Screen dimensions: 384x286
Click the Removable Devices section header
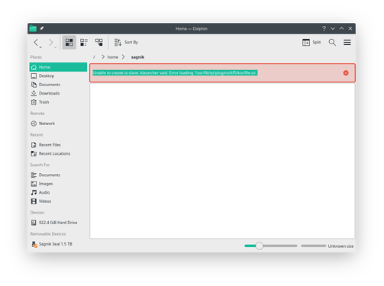point(48,233)
